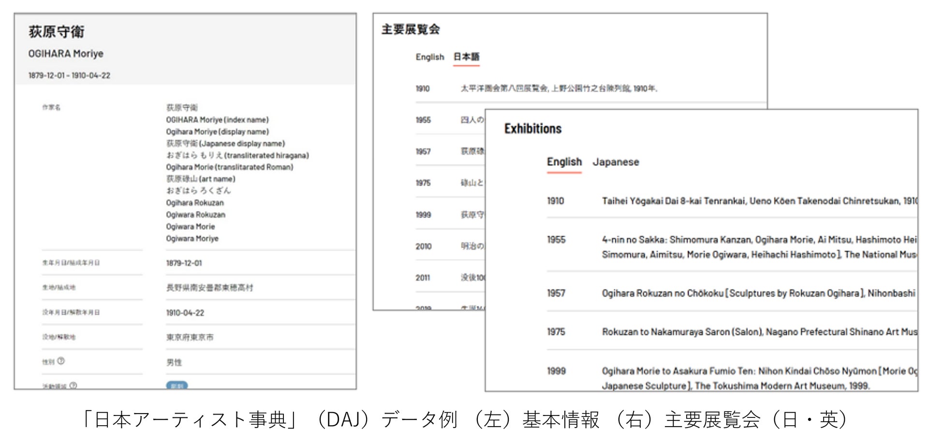This screenshot has height=444, width=943.
Task: Click the 作家名 field label
Action: (51, 107)
